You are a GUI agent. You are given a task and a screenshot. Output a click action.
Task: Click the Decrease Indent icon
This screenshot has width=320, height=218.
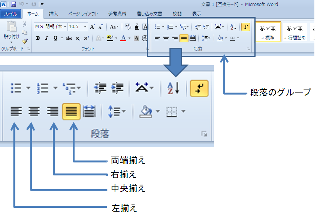(x=197, y=27)
